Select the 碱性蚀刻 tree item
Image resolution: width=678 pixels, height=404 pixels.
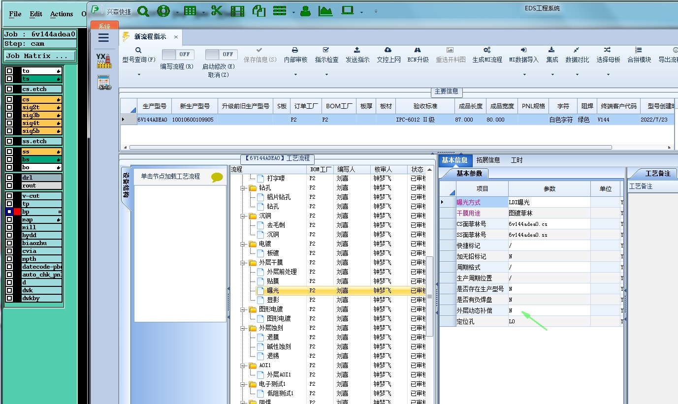pyautogui.click(x=279, y=346)
